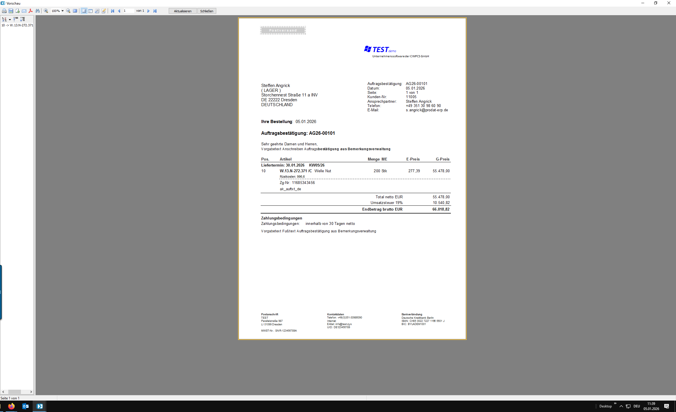Click the Save (floppy disk) icon
The width and height of the screenshot is (676, 412).
coord(11,11)
